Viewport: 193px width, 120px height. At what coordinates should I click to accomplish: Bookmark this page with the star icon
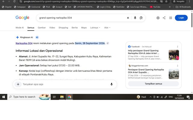(166, 1)
